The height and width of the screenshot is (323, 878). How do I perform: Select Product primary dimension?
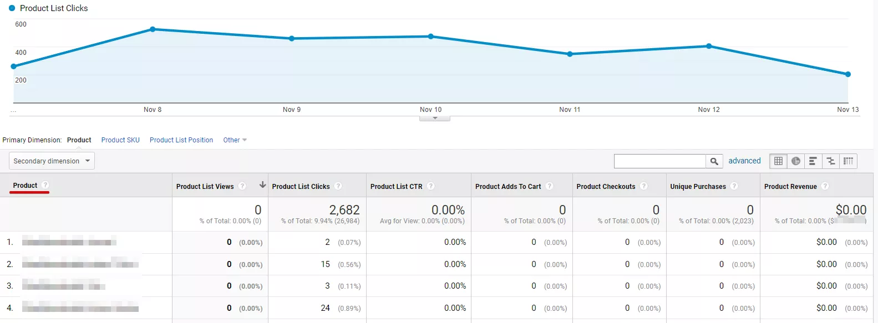point(79,140)
